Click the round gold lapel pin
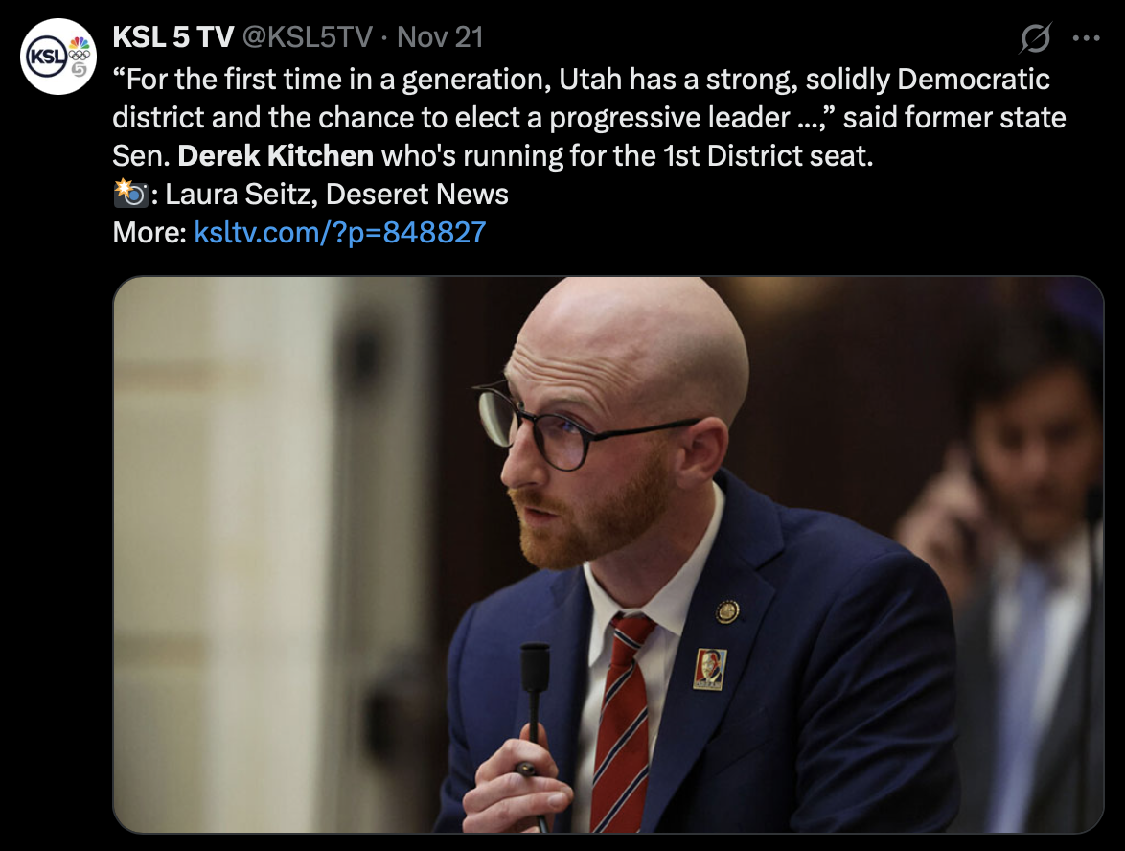The image size is (1125, 851). [726, 611]
